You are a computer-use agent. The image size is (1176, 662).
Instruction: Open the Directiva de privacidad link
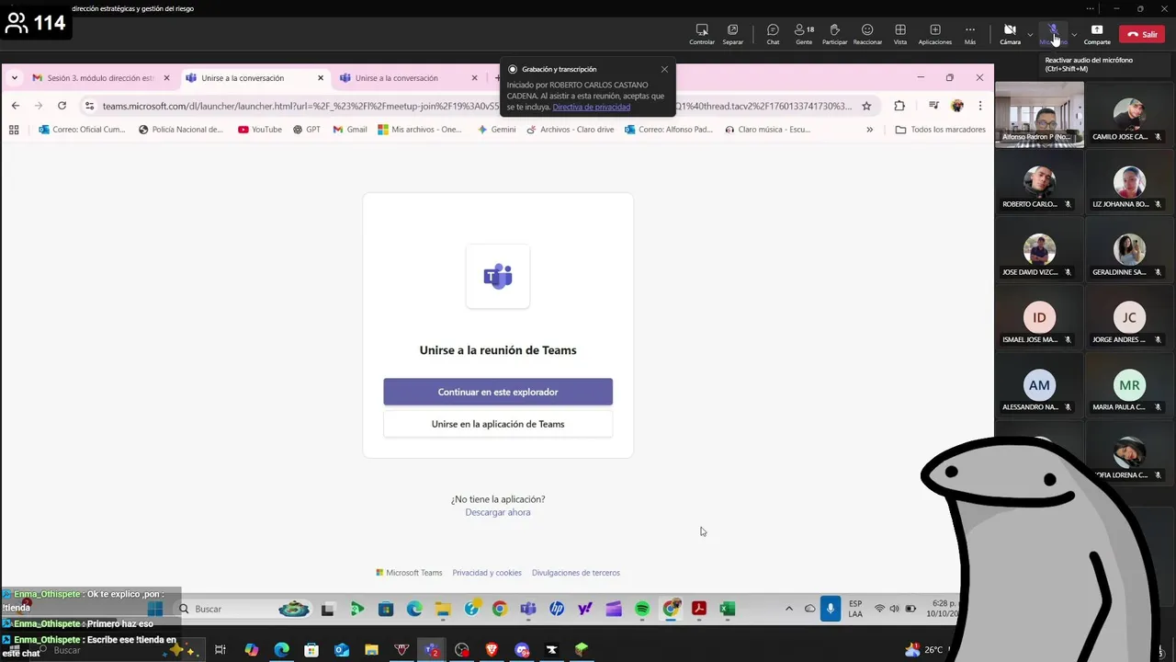(592, 107)
